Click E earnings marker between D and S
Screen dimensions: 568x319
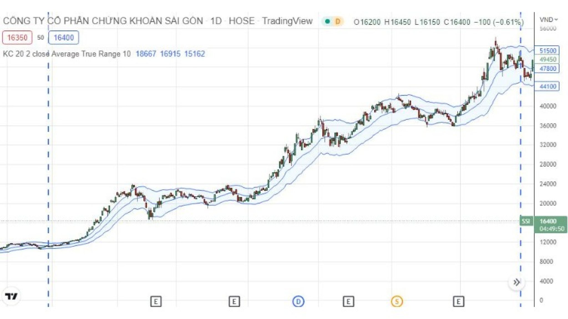pyautogui.click(x=348, y=301)
